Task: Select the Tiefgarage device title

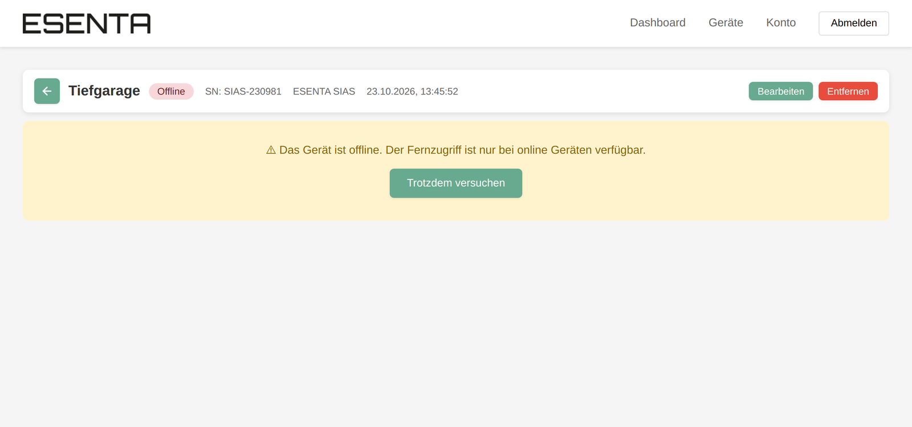Action: (x=104, y=91)
